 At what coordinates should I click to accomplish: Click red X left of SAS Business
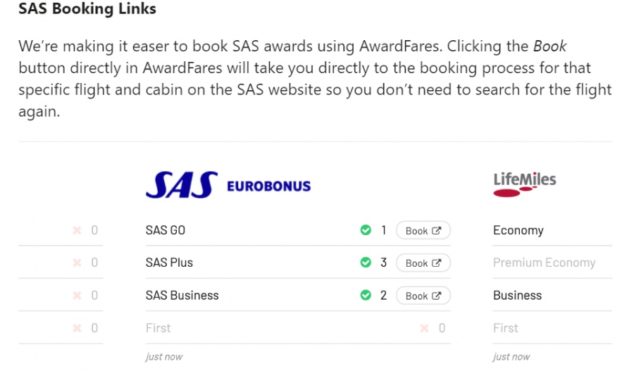click(x=77, y=295)
